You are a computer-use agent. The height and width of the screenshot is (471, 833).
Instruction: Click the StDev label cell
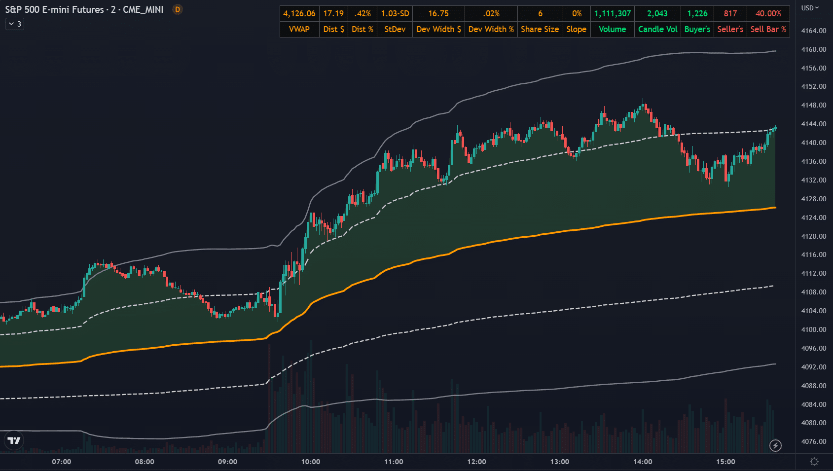[x=395, y=29]
